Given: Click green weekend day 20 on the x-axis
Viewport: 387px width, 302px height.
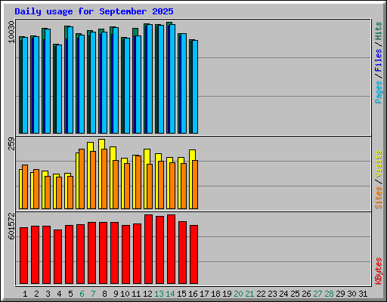Looking at the screenshot, I should point(238,294).
